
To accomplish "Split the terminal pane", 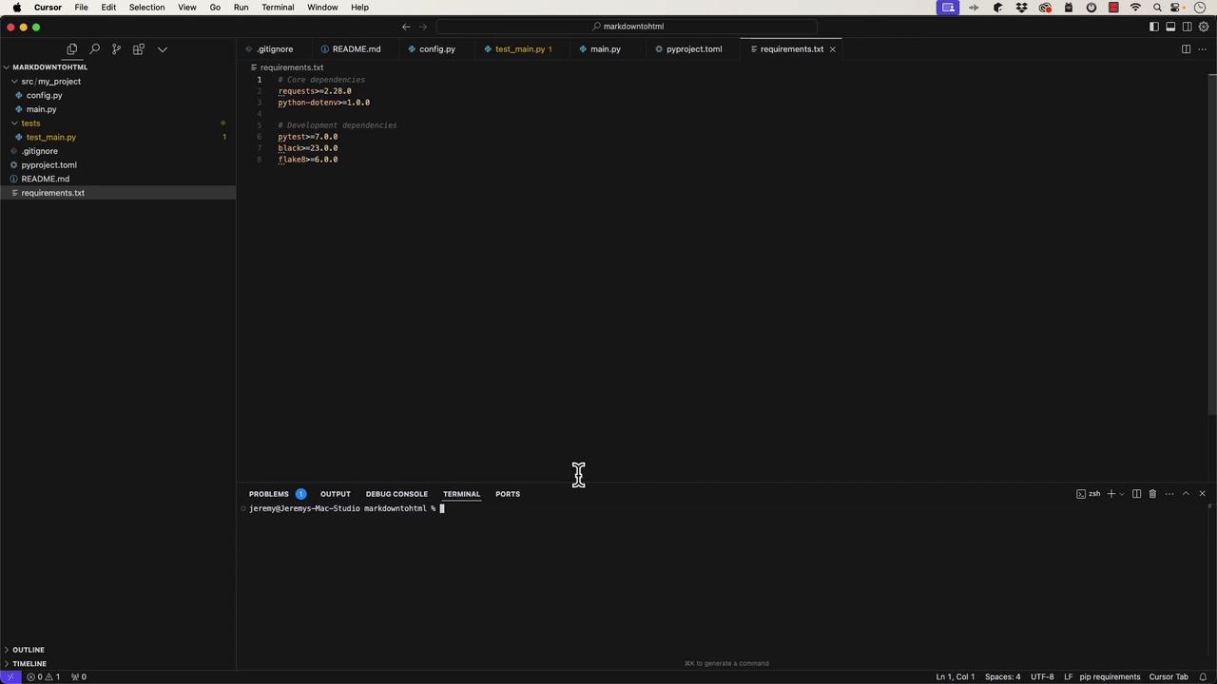I will [1136, 494].
